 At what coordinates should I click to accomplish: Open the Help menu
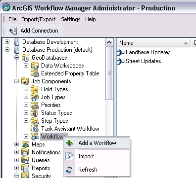(91, 19)
